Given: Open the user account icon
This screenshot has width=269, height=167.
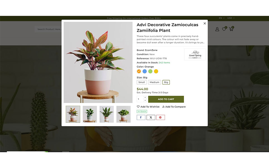Looking at the screenshot, I should 217,29.
